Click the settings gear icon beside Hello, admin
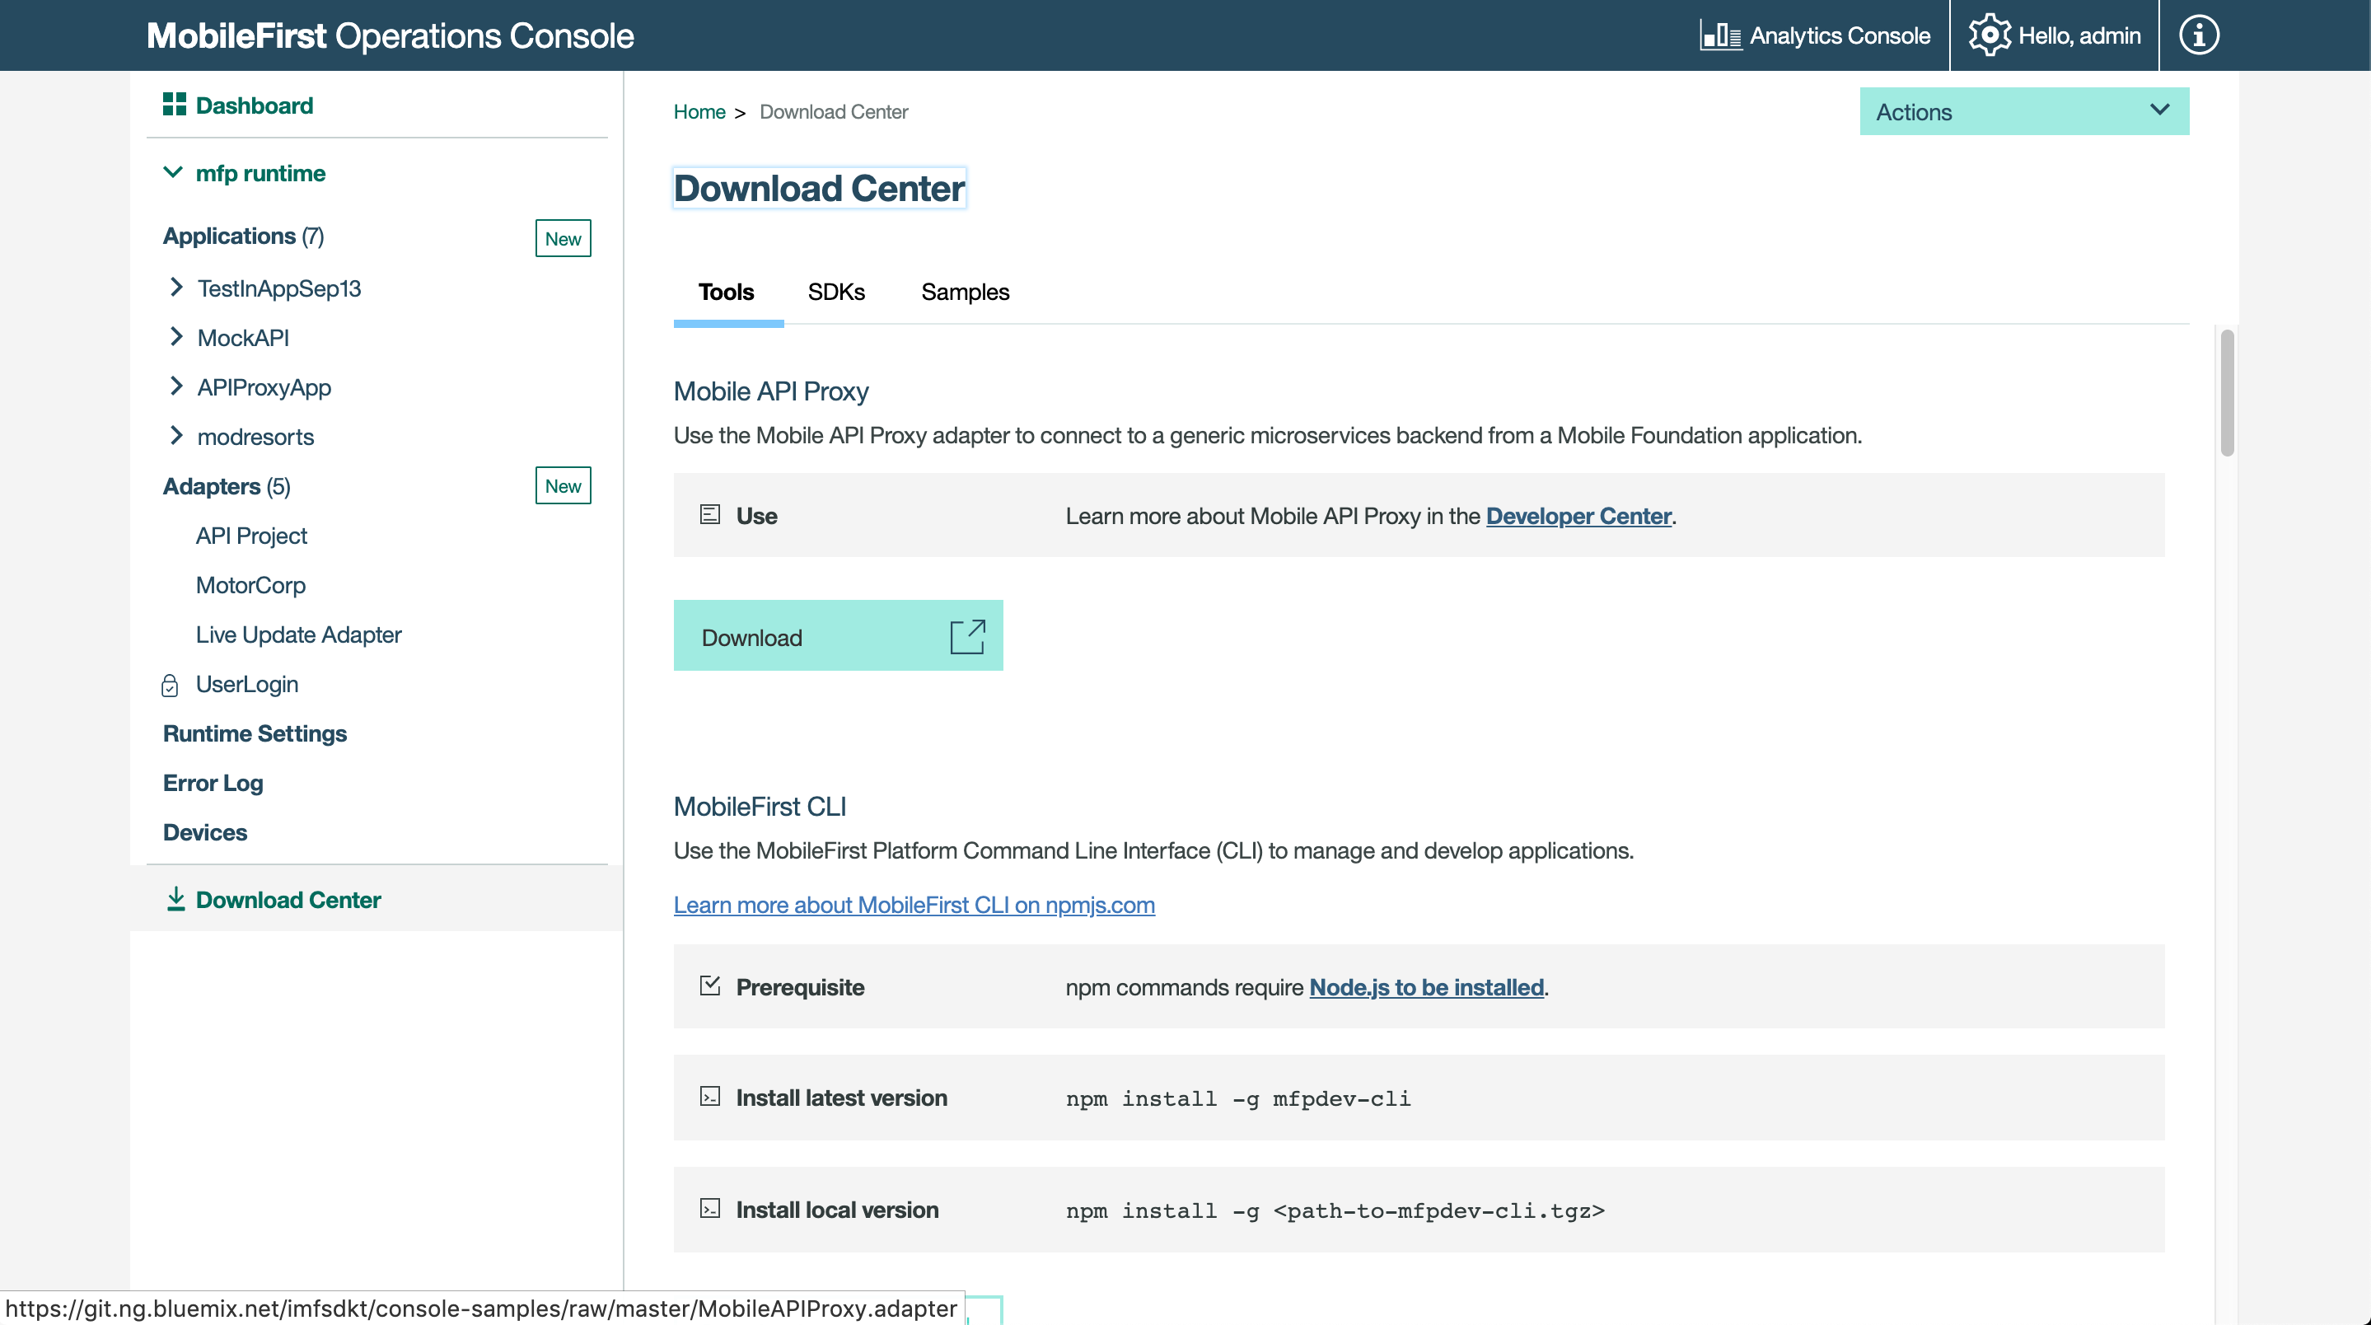 [1989, 36]
